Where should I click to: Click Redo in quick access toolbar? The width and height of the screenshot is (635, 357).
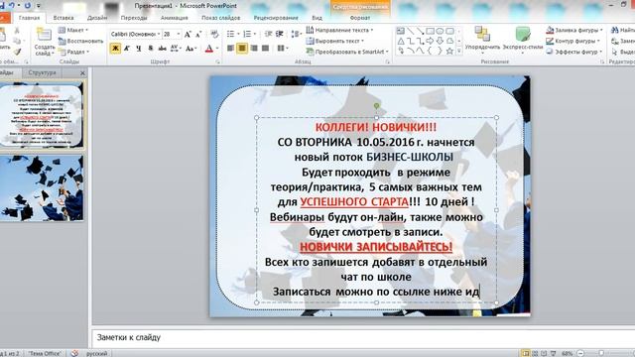coord(28,6)
